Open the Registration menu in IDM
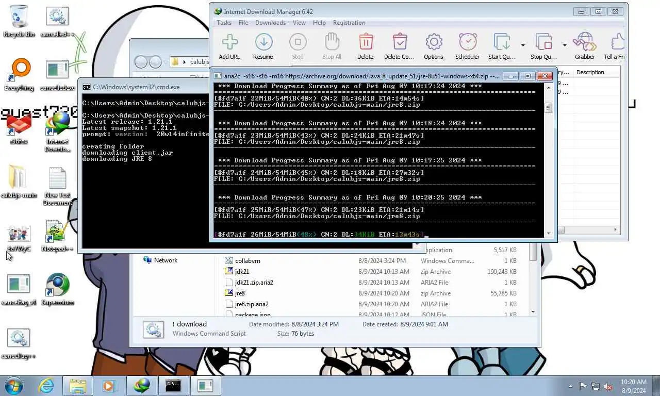 (349, 23)
